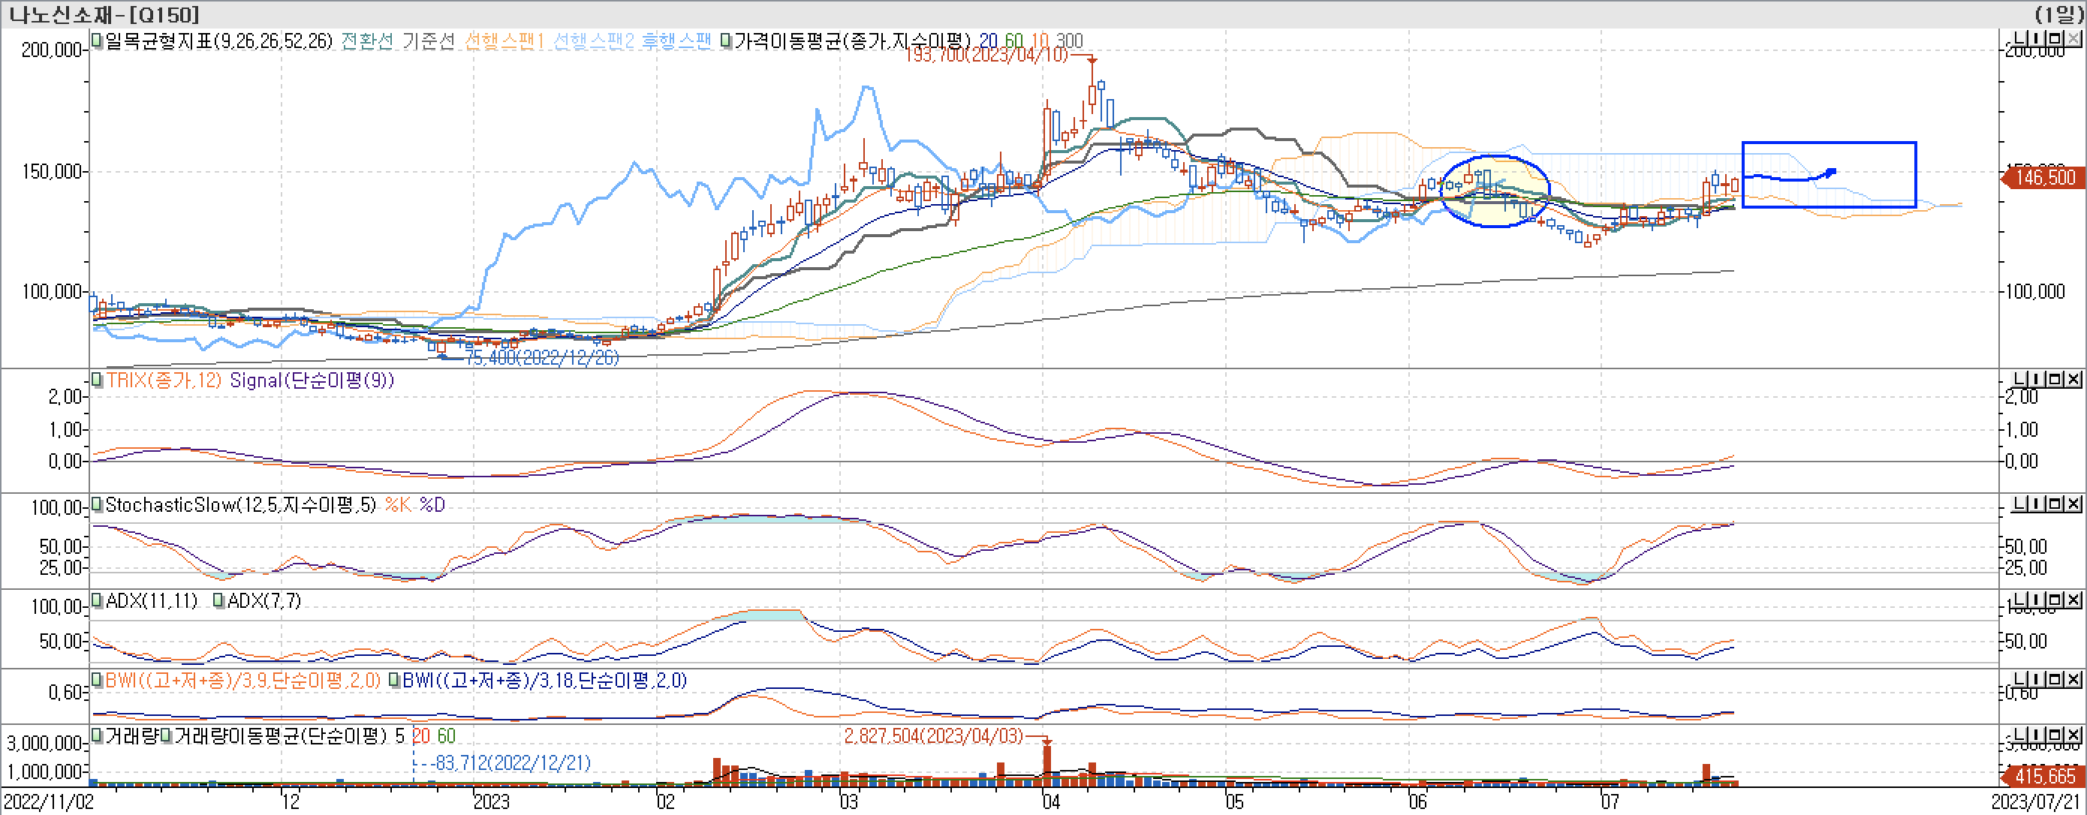
Task: Select the blue rectangle forecast annotation
Action: point(1828,143)
